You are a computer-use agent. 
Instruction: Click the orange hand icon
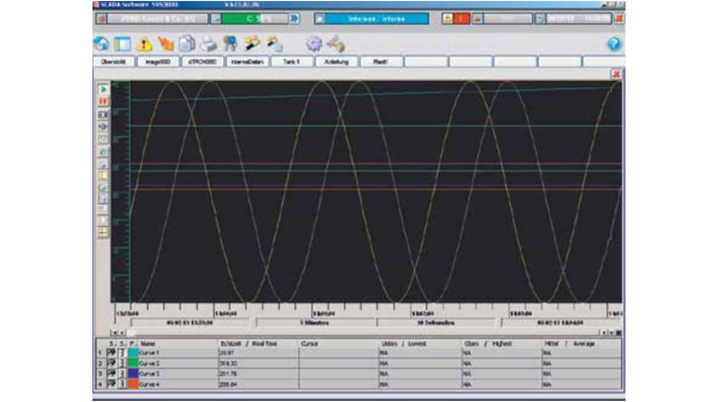point(166,44)
